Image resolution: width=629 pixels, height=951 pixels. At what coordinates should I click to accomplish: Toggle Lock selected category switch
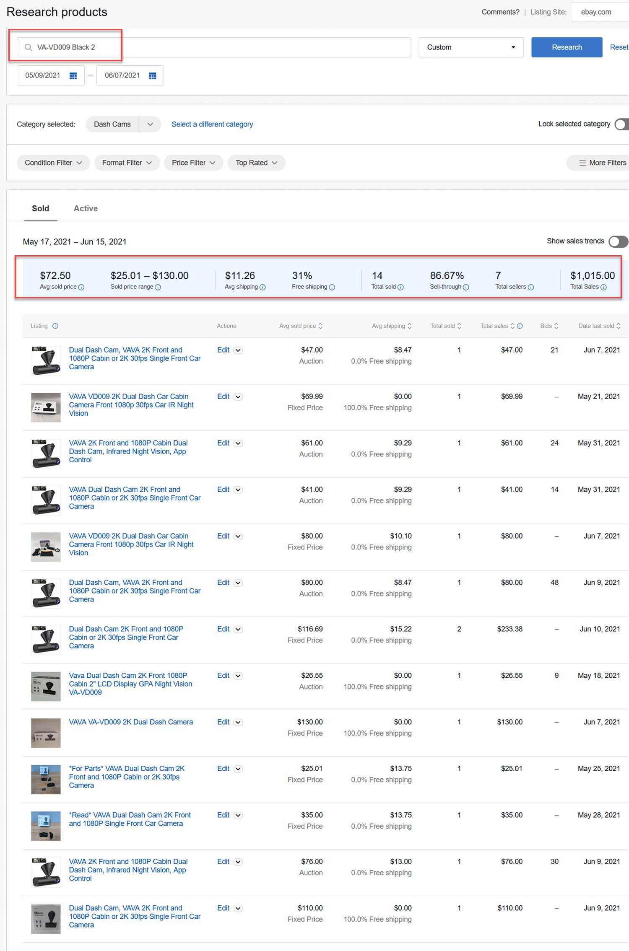[621, 124]
